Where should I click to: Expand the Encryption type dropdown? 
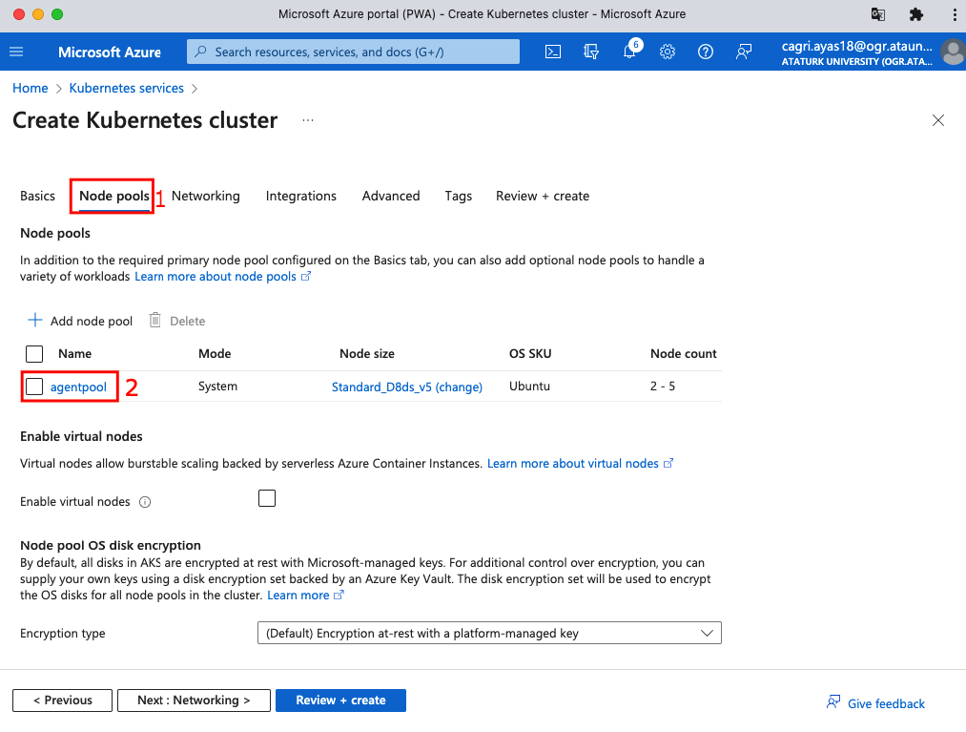click(489, 633)
